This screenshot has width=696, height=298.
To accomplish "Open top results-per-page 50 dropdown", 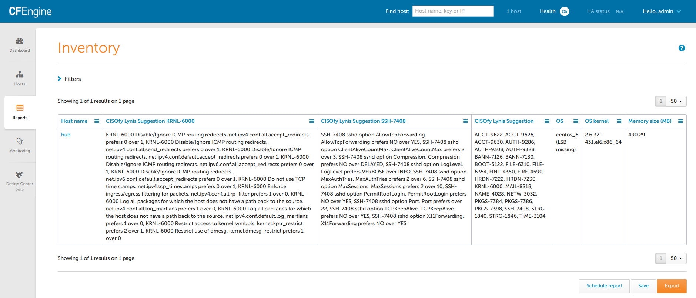I will (676, 101).
